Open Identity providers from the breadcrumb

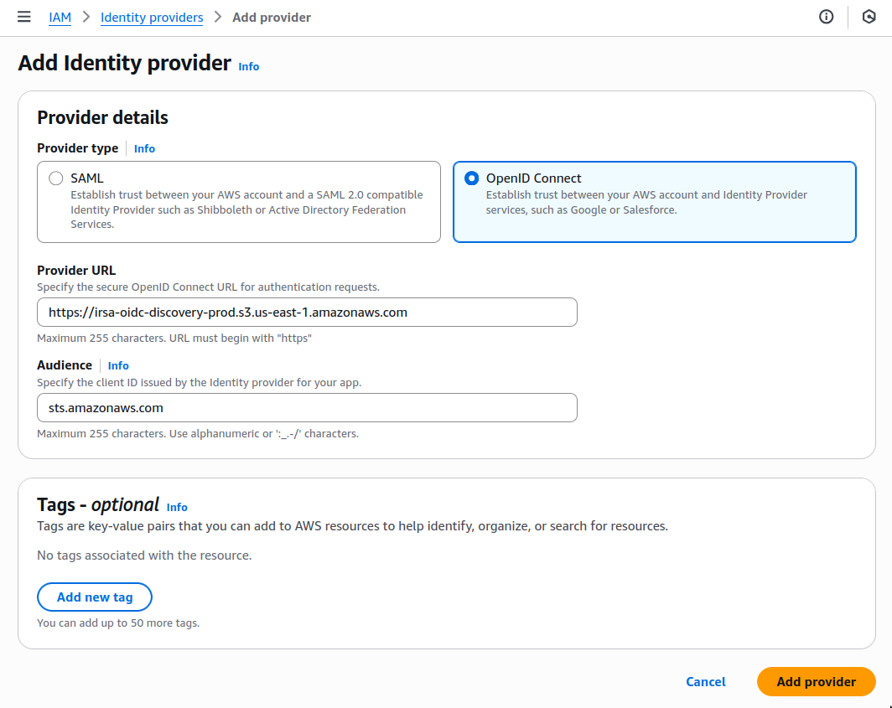pyautogui.click(x=152, y=17)
